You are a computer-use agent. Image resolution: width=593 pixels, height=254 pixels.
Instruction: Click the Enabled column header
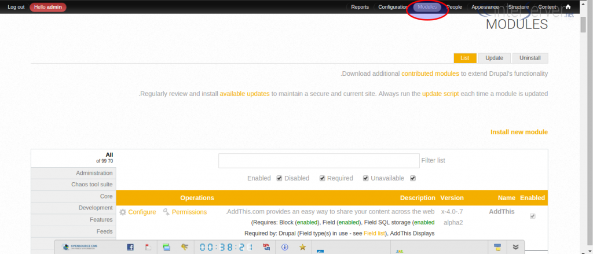pos(533,198)
